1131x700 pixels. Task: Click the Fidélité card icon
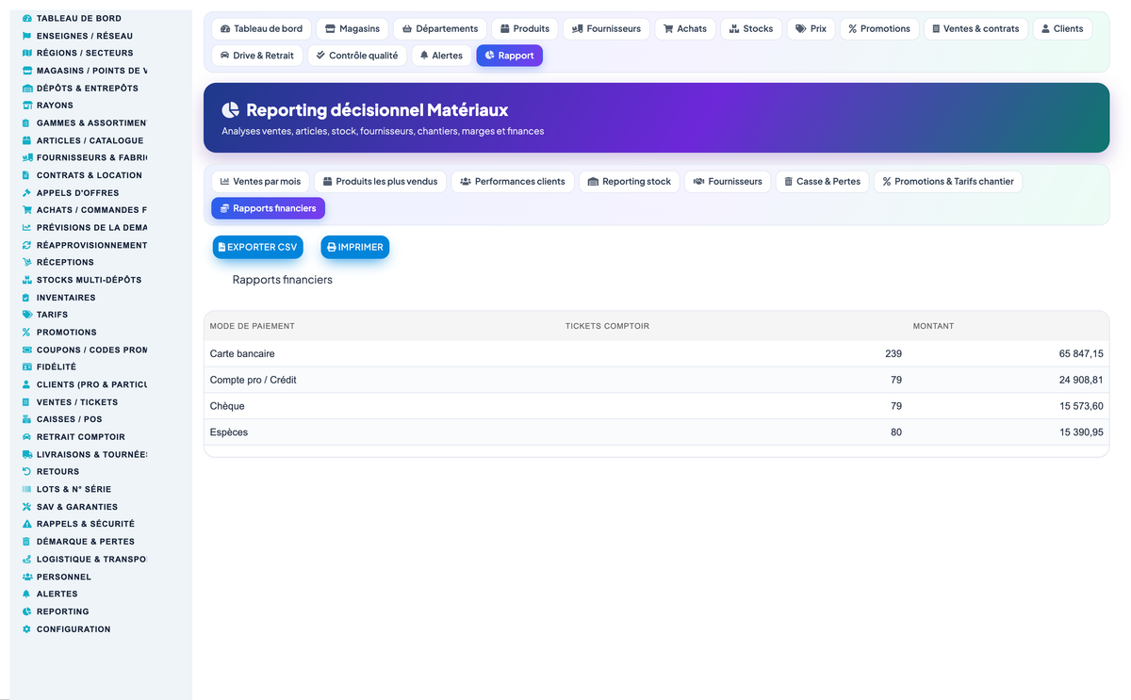tap(26, 366)
